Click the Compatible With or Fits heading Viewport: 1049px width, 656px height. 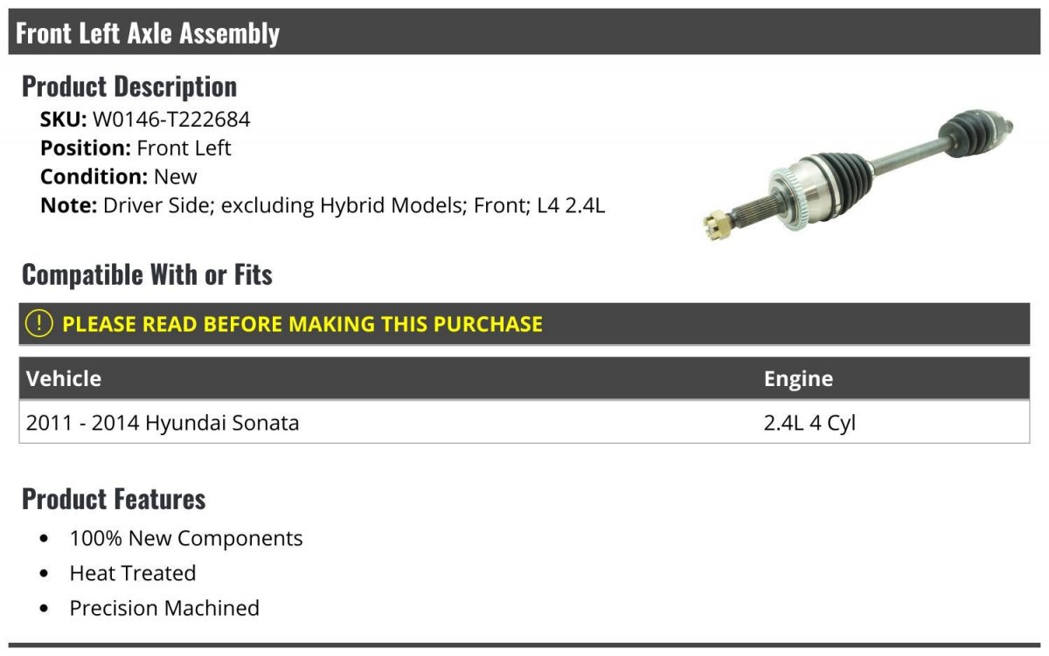click(x=147, y=274)
